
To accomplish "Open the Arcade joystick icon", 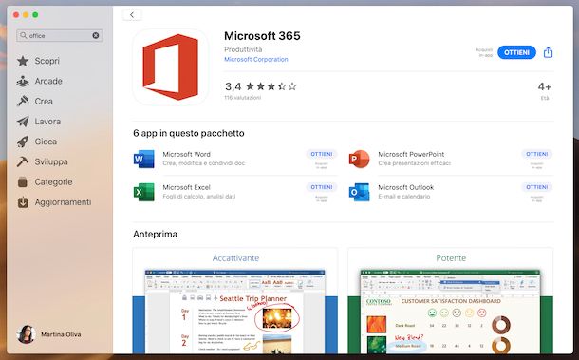I will coord(23,81).
